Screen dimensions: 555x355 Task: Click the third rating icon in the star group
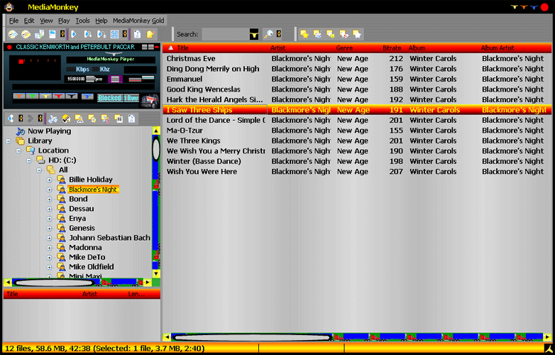[x=330, y=34]
